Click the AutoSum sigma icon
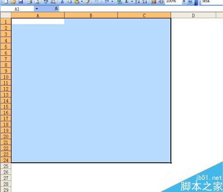The image size is (223, 192). point(127,1)
